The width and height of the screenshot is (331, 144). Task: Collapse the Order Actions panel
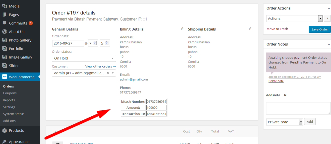[x=329, y=8]
